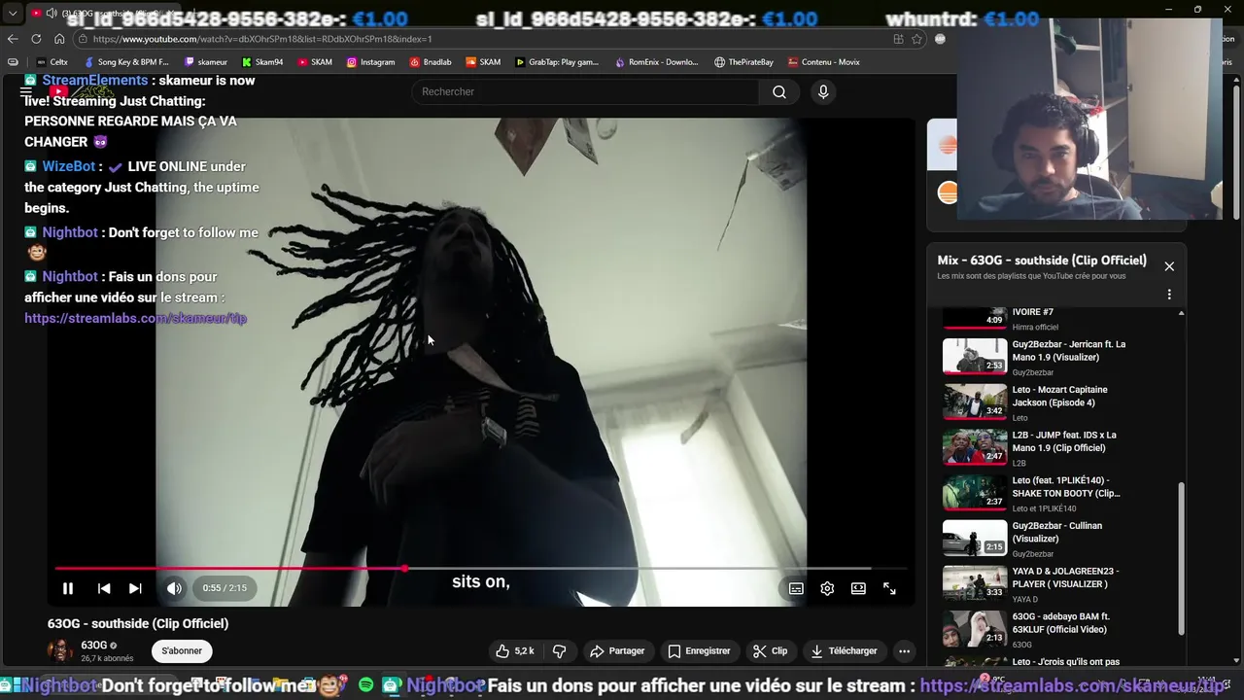1244x700 pixels.
Task: Open browser home page
Action: 59,39
